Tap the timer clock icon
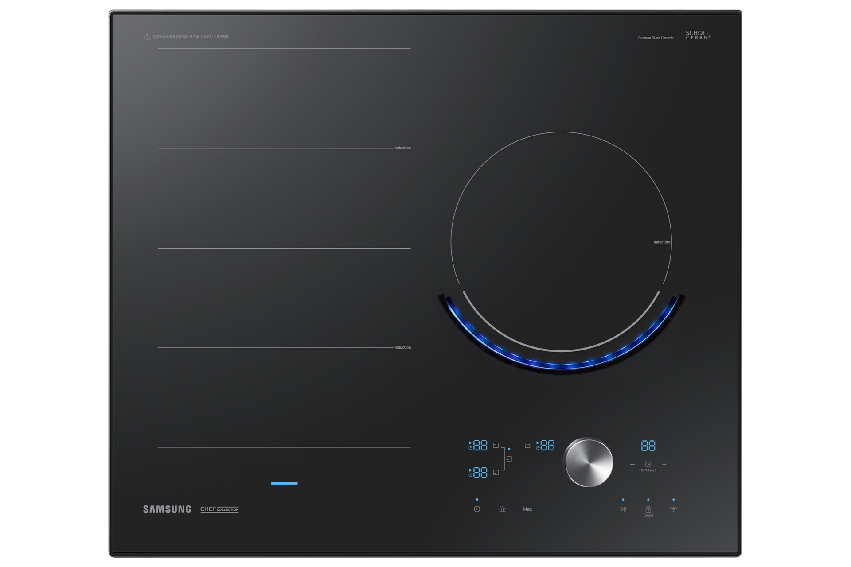Image resolution: width=851 pixels, height=567 pixels. click(x=648, y=465)
